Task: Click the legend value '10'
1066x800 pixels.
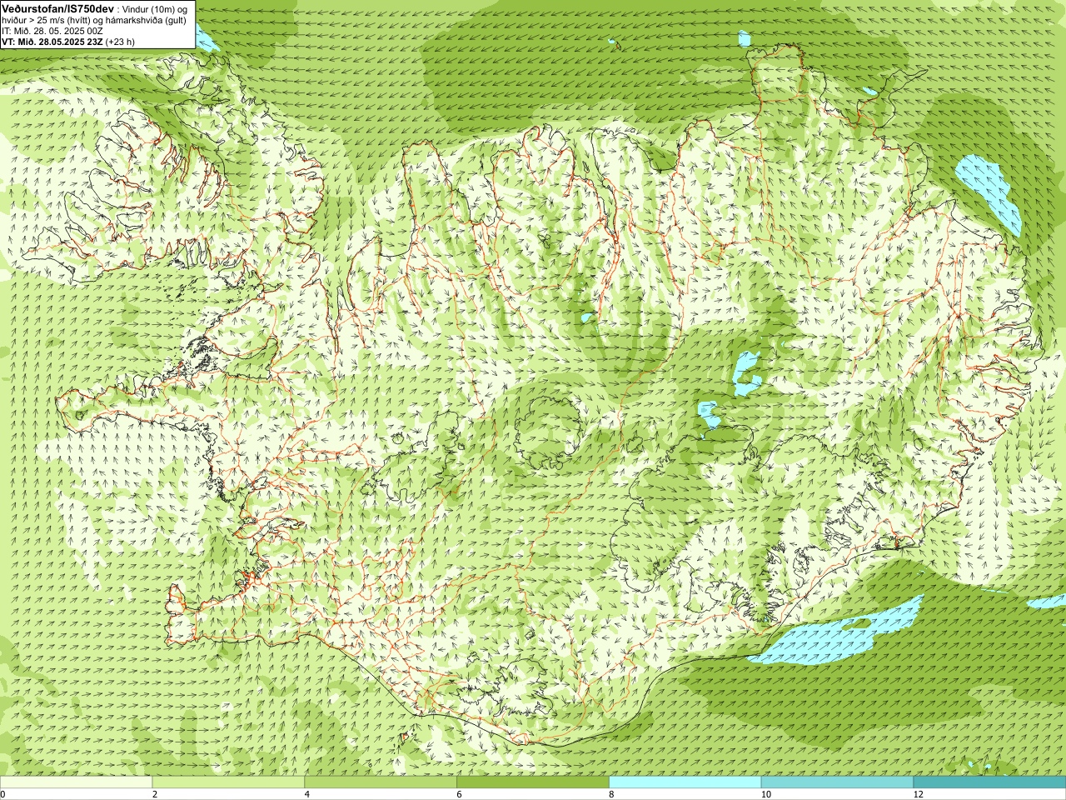Action: (765, 794)
